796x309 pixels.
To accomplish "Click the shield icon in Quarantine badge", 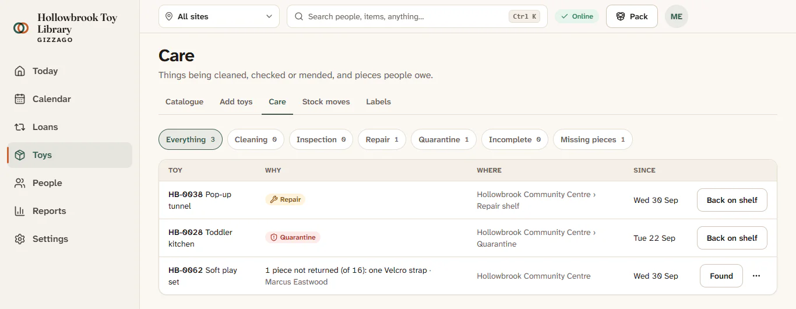I will click(x=274, y=237).
